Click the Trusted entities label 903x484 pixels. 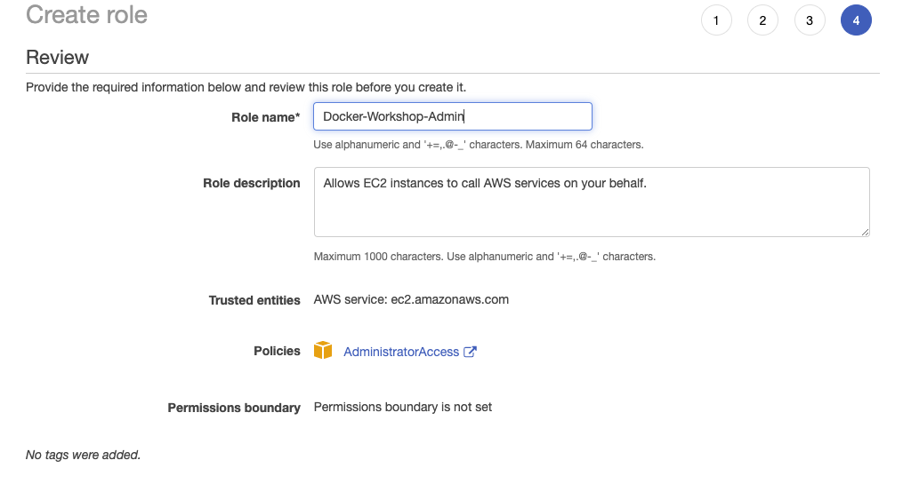pyautogui.click(x=254, y=300)
